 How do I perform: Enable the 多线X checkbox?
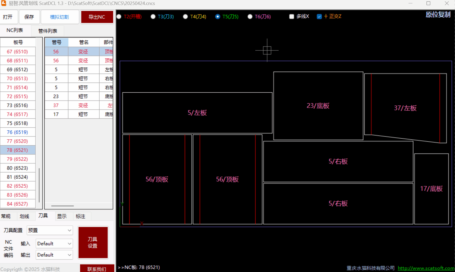292,17
